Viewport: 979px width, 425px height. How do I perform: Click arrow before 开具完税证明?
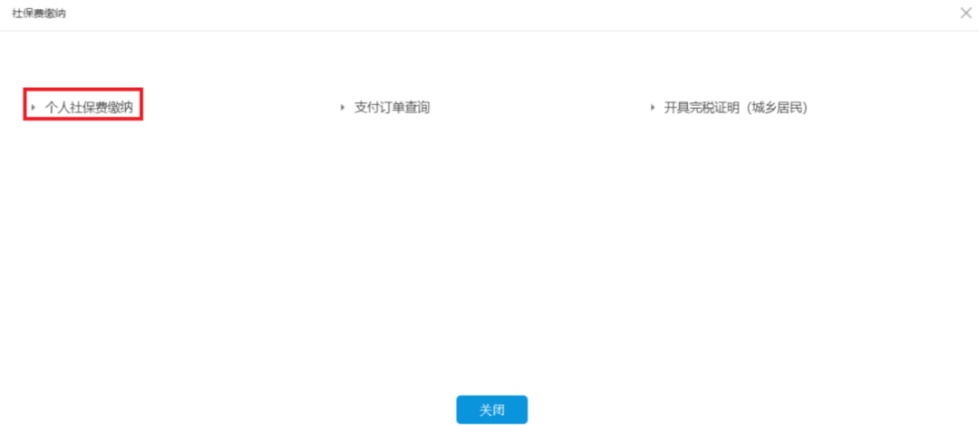653,107
